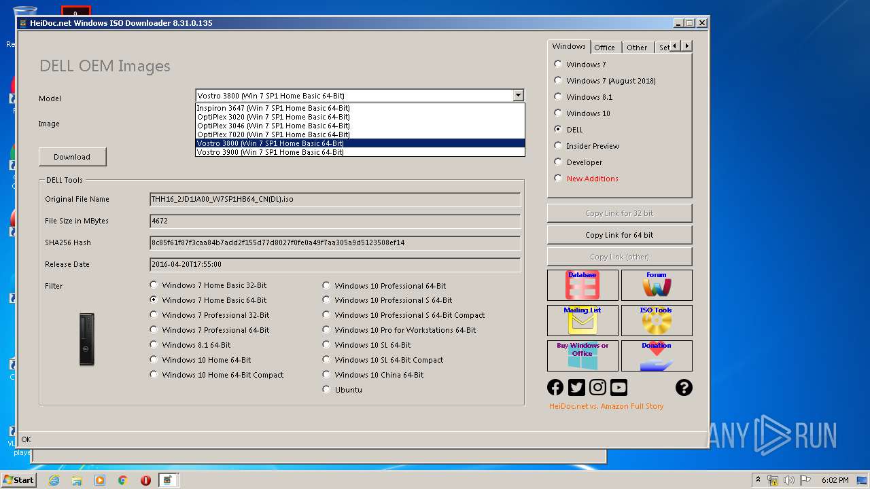Screen dimensions: 870x489
Task: Click the SHA256 Hash field
Action: click(335, 243)
